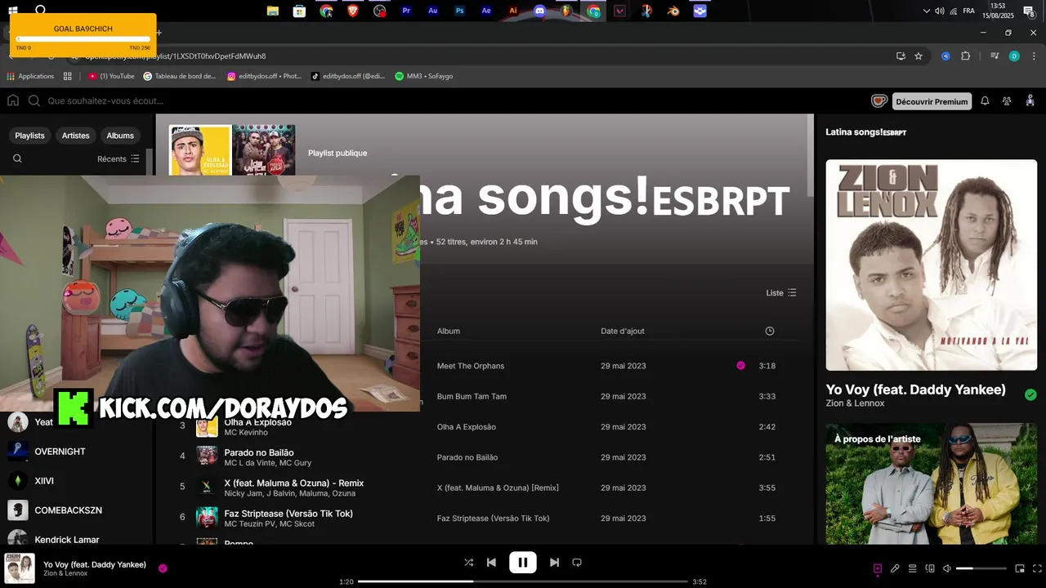Click the Spotify search magnifier icon
The image size is (1046, 588).
(34, 100)
